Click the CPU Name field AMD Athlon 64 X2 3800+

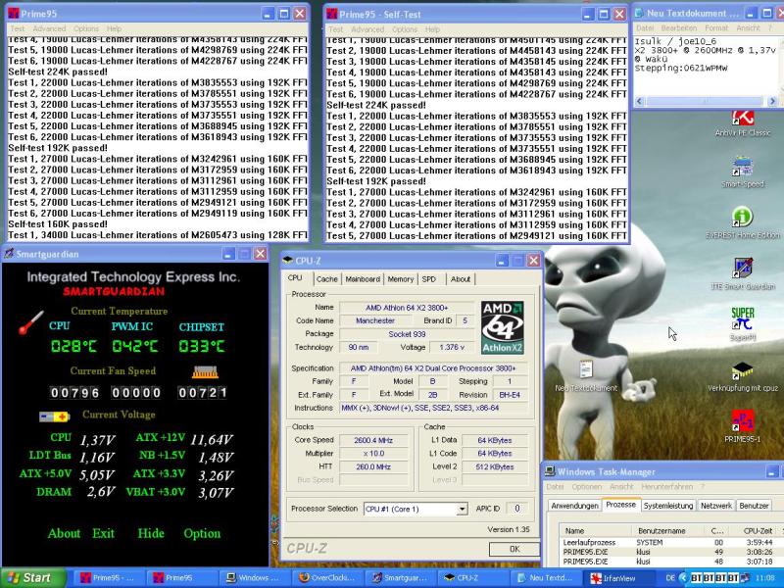tap(407, 308)
